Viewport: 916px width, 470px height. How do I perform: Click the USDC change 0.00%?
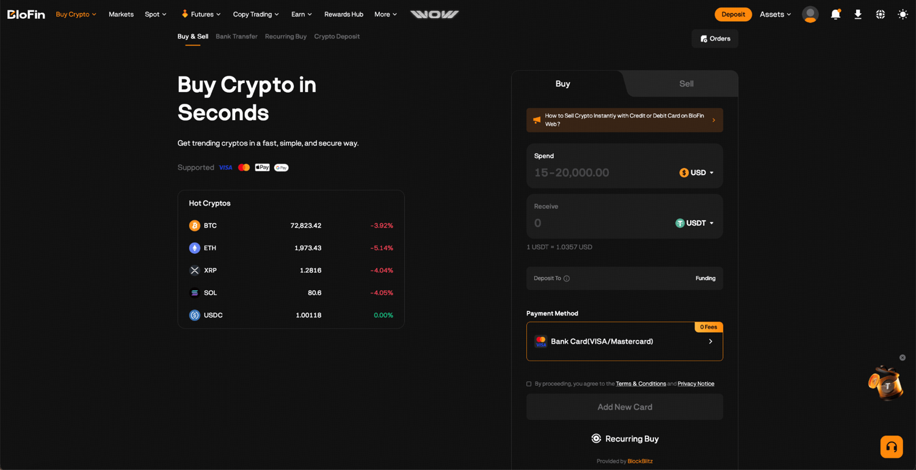383,315
